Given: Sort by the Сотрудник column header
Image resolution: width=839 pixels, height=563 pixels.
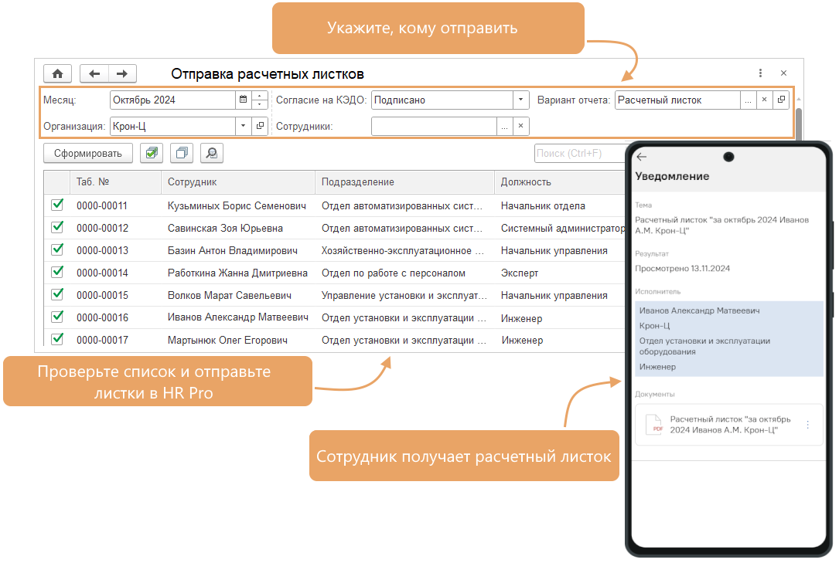Looking at the screenshot, I should pos(238,182).
